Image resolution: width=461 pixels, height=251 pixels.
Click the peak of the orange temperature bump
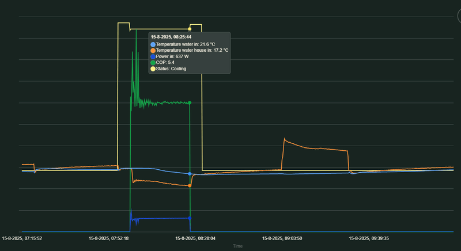[285, 139]
